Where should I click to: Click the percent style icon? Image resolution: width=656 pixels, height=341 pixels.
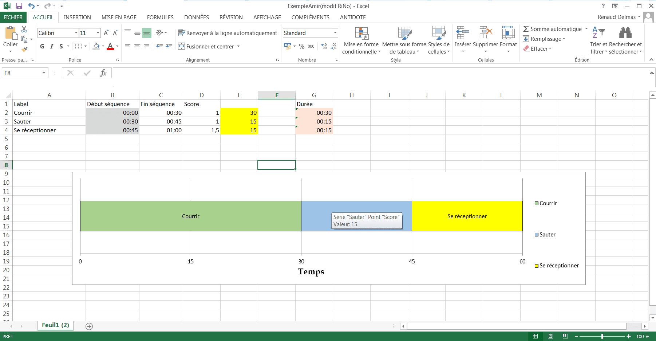click(x=301, y=46)
